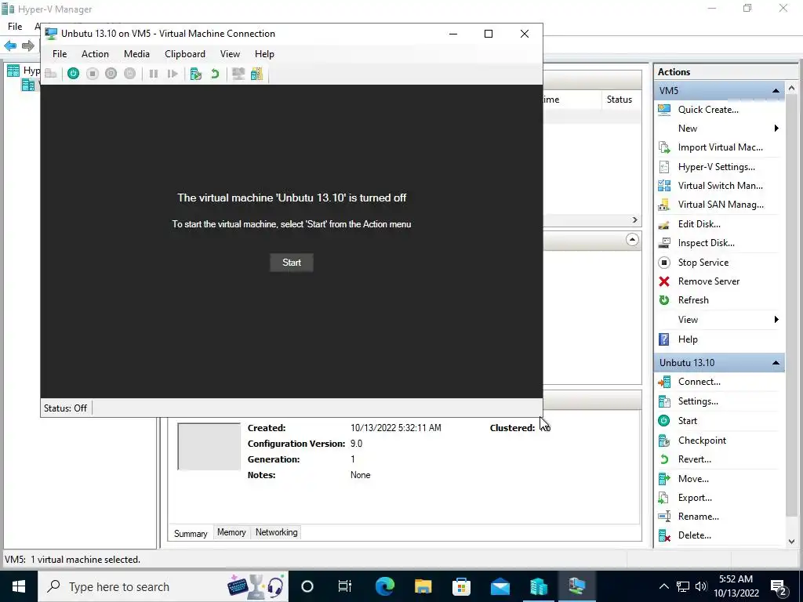Click the Status column header
The height and width of the screenshot is (602, 803).
coord(621,100)
